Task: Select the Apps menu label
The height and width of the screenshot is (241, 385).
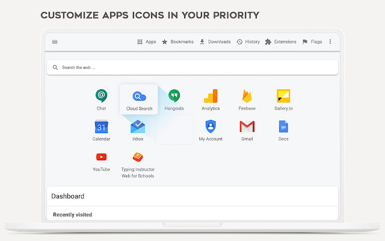Action: click(151, 42)
